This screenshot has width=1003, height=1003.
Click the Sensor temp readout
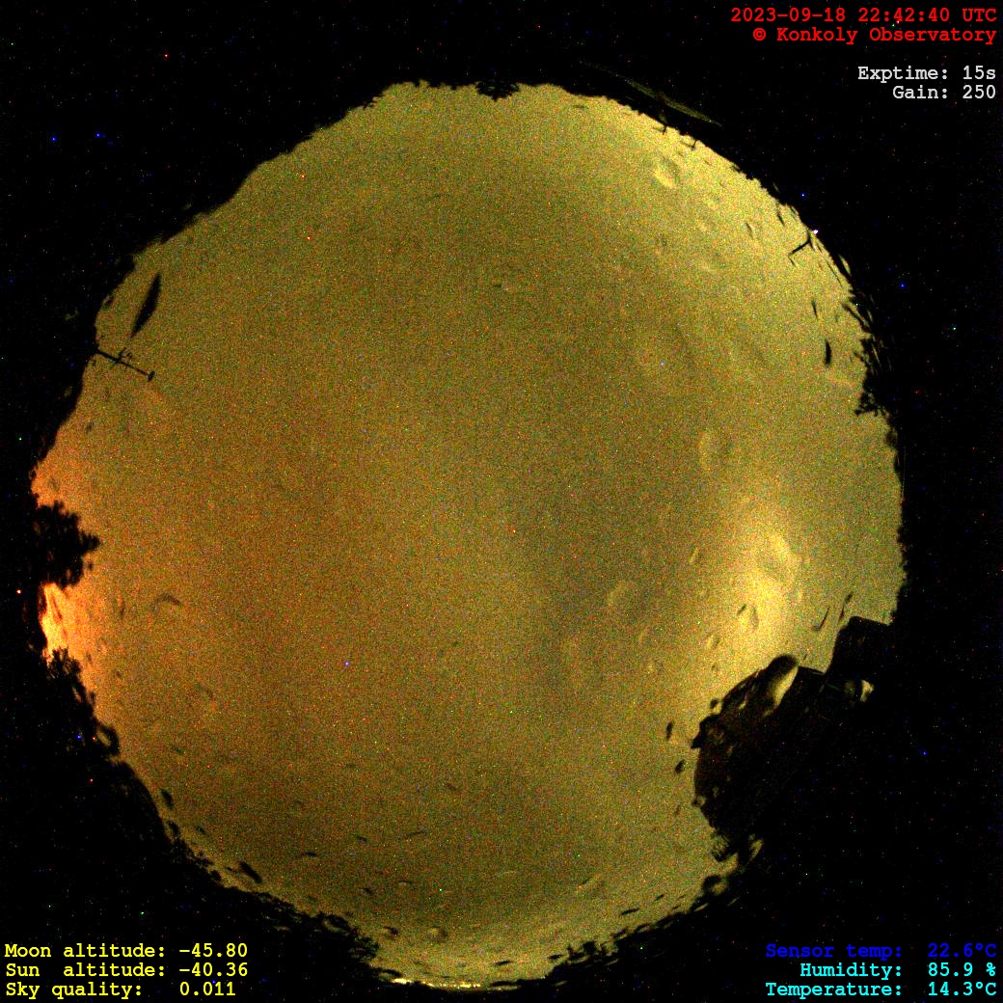click(x=881, y=951)
